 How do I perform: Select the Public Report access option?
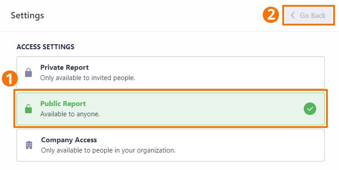coord(171,109)
